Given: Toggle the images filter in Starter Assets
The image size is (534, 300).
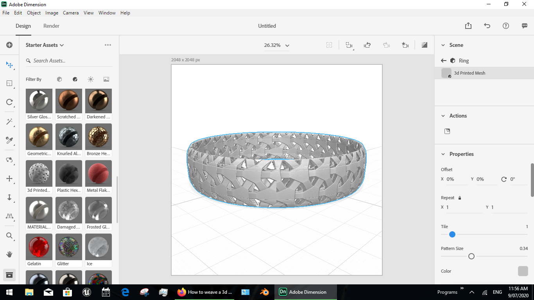Looking at the screenshot, I should pyautogui.click(x=106, y=79).
